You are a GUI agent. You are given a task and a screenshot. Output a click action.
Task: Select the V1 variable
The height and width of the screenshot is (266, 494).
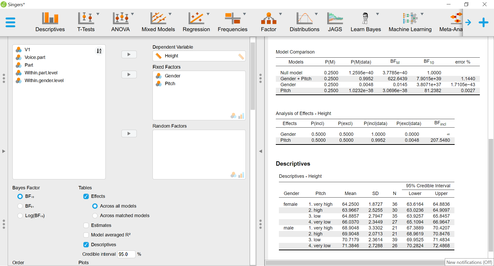click(x=59, y=50)
